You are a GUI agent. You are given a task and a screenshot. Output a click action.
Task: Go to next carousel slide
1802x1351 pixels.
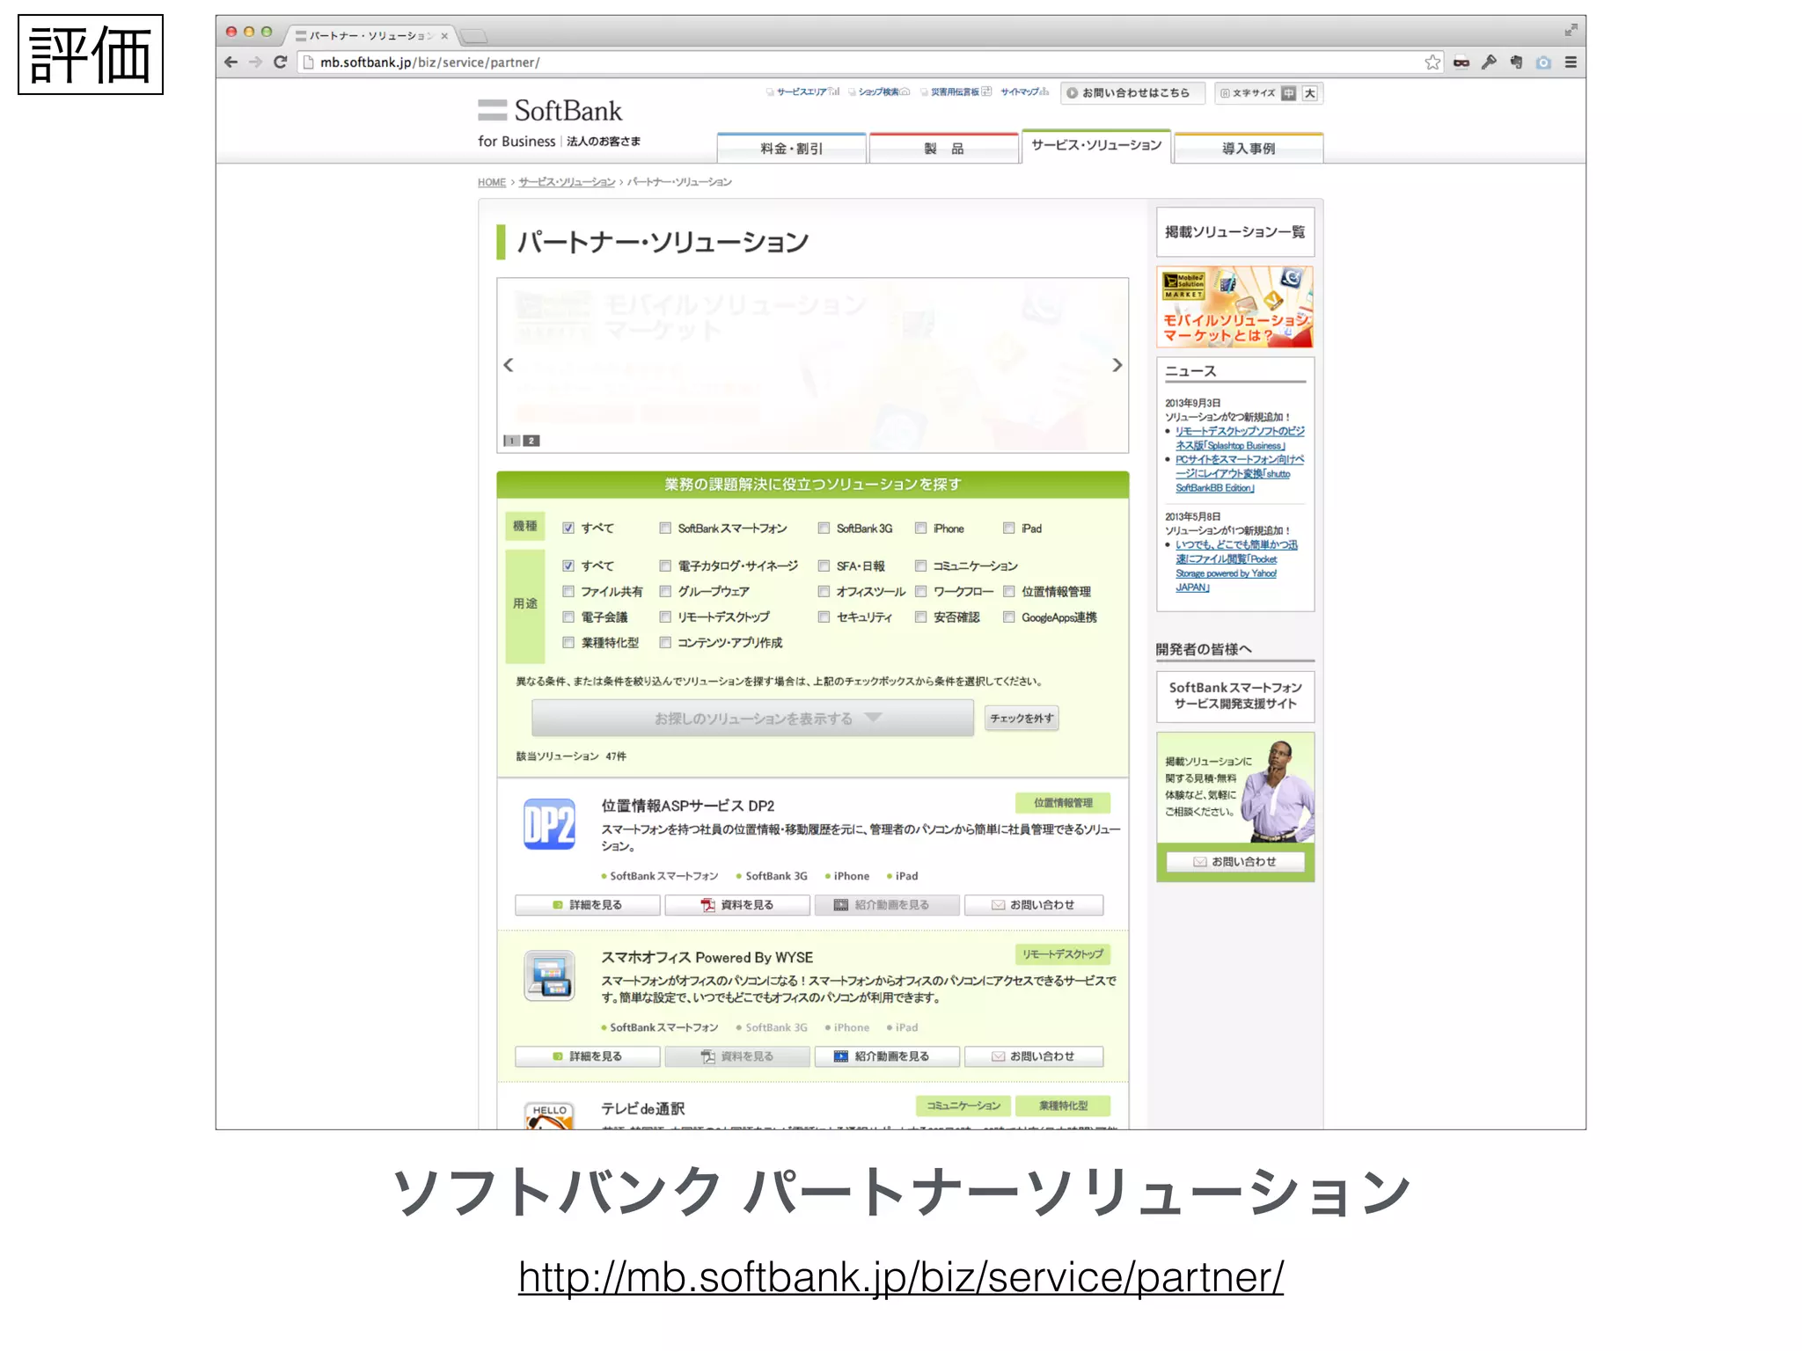tap(1117, 365)
